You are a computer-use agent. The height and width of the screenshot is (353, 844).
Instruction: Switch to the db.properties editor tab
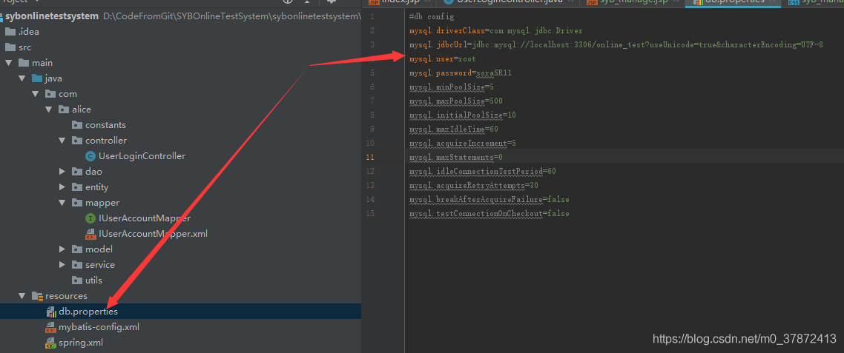click(733, 3)
